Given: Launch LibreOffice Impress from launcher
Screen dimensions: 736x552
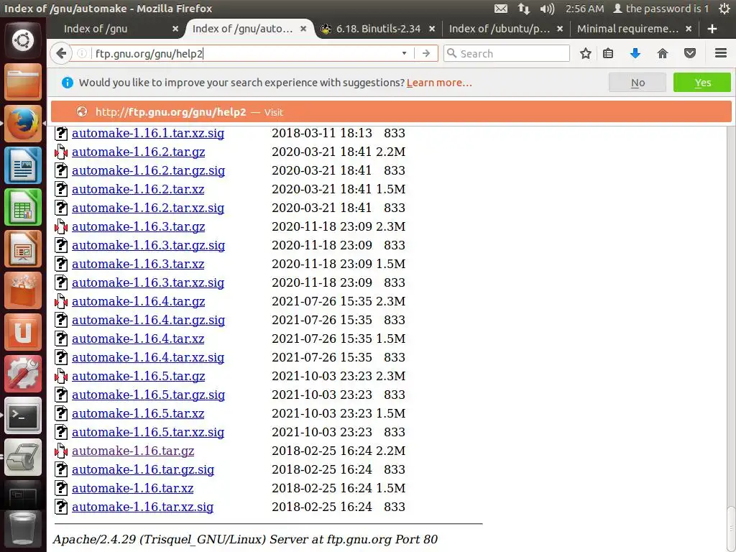Looking at the screenshot, I should pyautogui.click(x=23, y=249).
